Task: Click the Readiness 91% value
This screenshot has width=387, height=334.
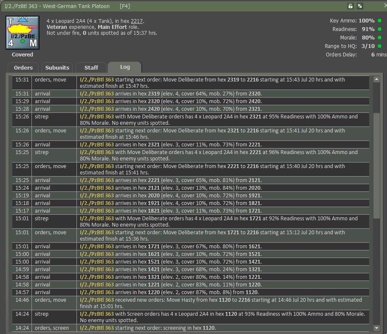Action: click(368, 29)
